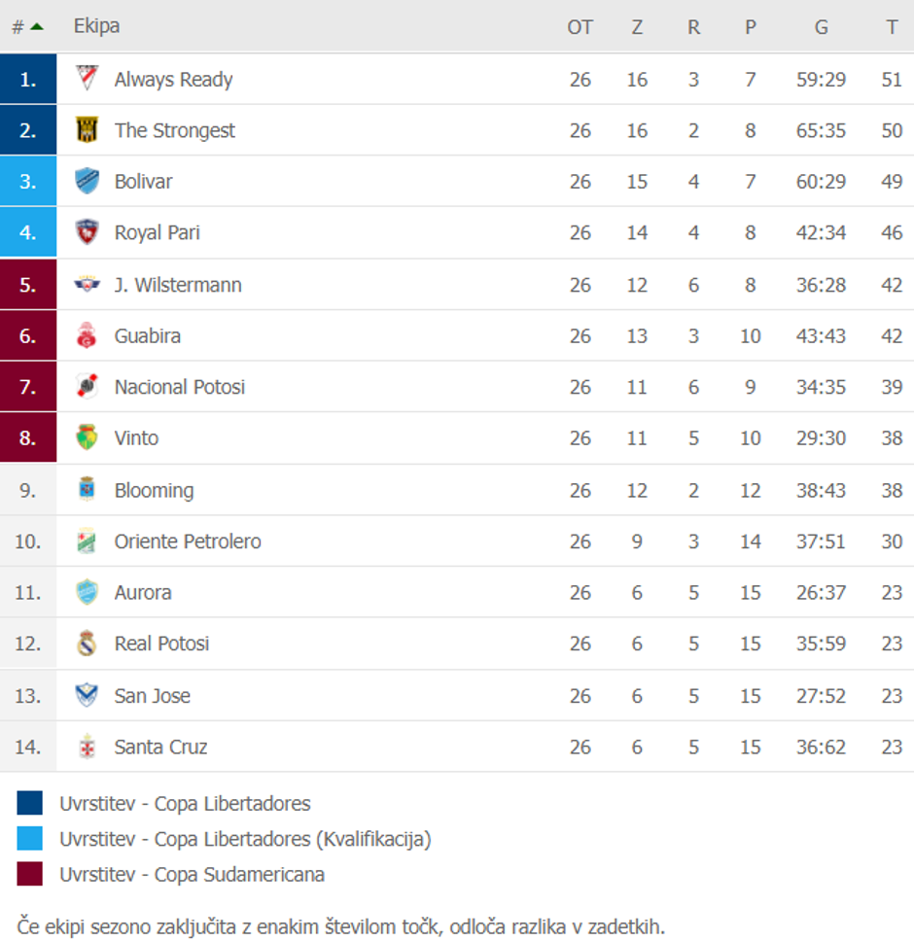Screen dimensions: 914x941
Task: Click the dark blue Copa Libertadores legend swatch
Action: (30, 804)
